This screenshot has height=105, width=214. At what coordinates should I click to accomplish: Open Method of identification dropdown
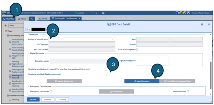pyautogui.click(x=82, y=39)
